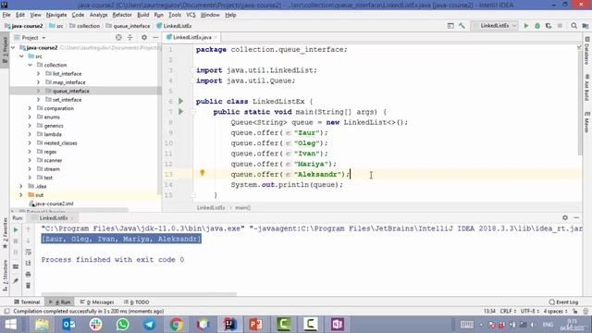Print the Run console output
The image size is (592, 333).
(x=29, y=275)
